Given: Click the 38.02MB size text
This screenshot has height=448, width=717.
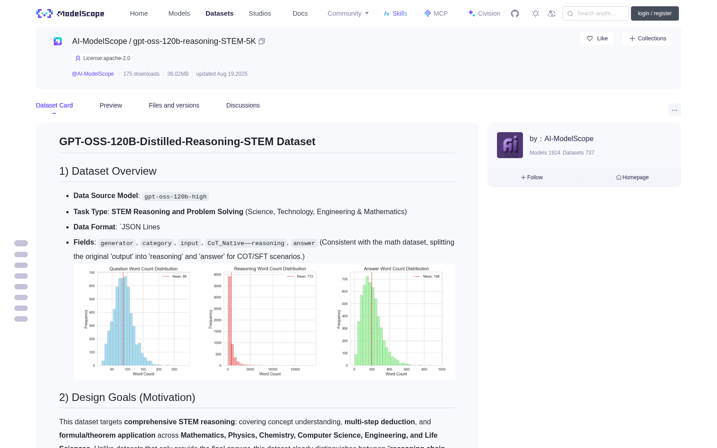Looking at the screenshot, I should [x=178, y=74].
